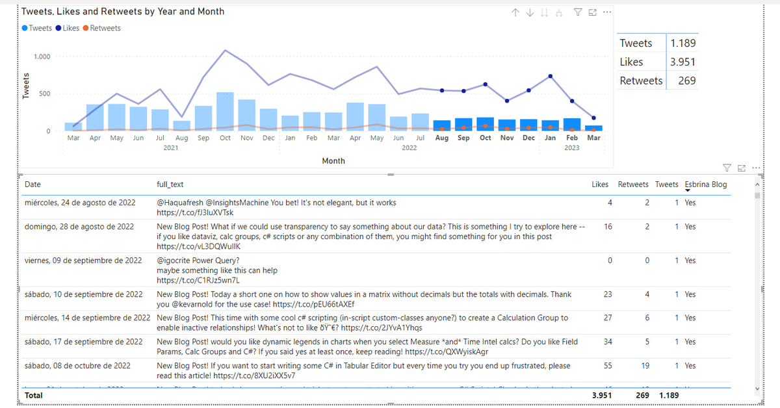The image size is (780, 408).
Task: Click Retweets legend item
Action: click(101, 28)
